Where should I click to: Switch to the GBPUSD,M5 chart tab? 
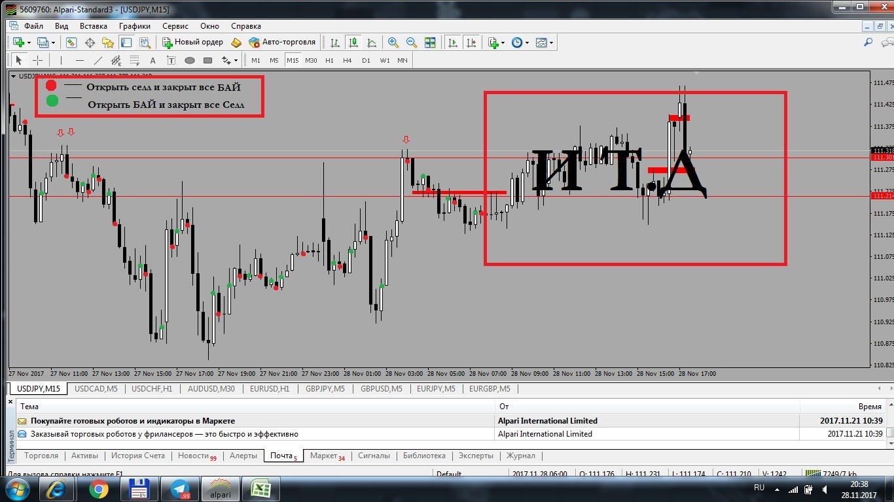(x=381, y=388)
